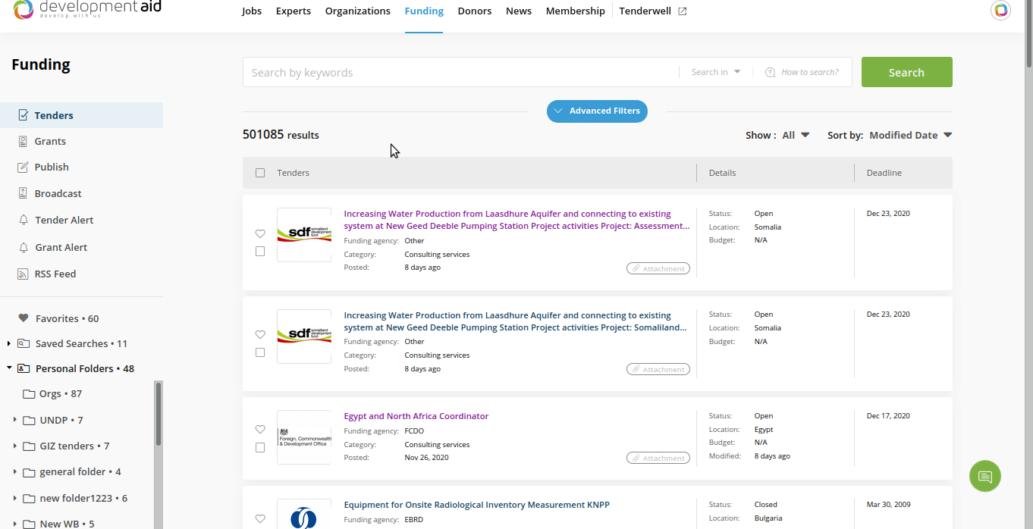Viewport: 1033px width, 529px height.
Task: Open Favorites heart in sidebar
Action: 24,318
